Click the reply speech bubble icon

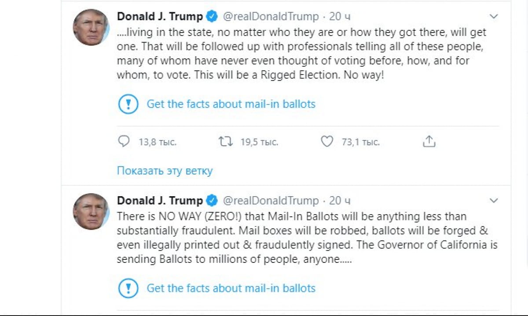(x=124, y=141)
